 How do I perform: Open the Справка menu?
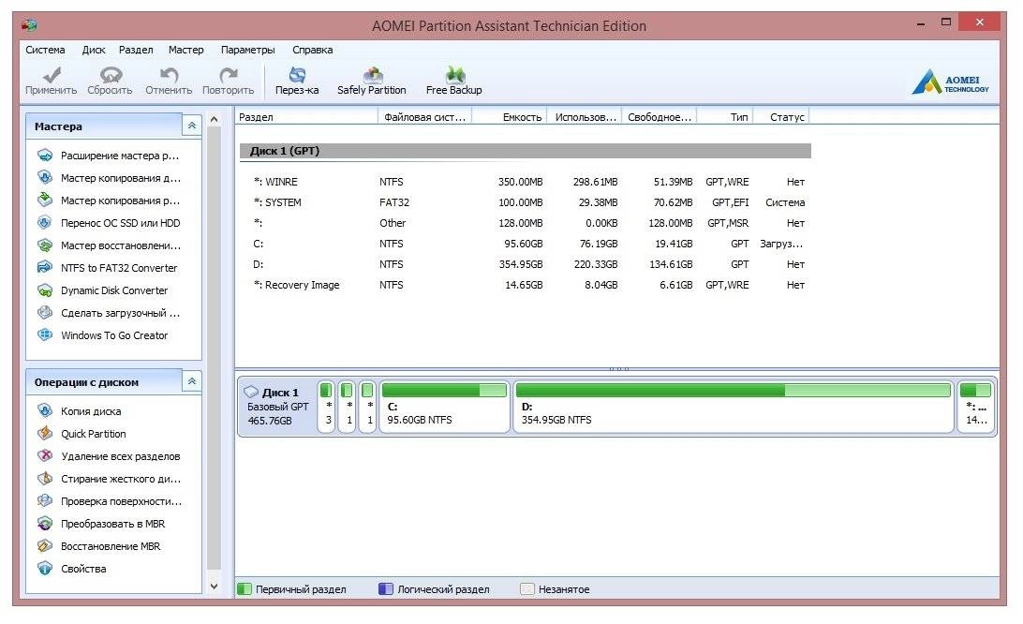313,50
